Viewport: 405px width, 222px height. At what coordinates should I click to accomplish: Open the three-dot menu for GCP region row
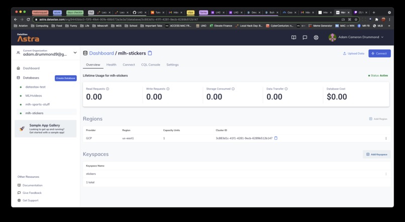(x=386, y=138)
